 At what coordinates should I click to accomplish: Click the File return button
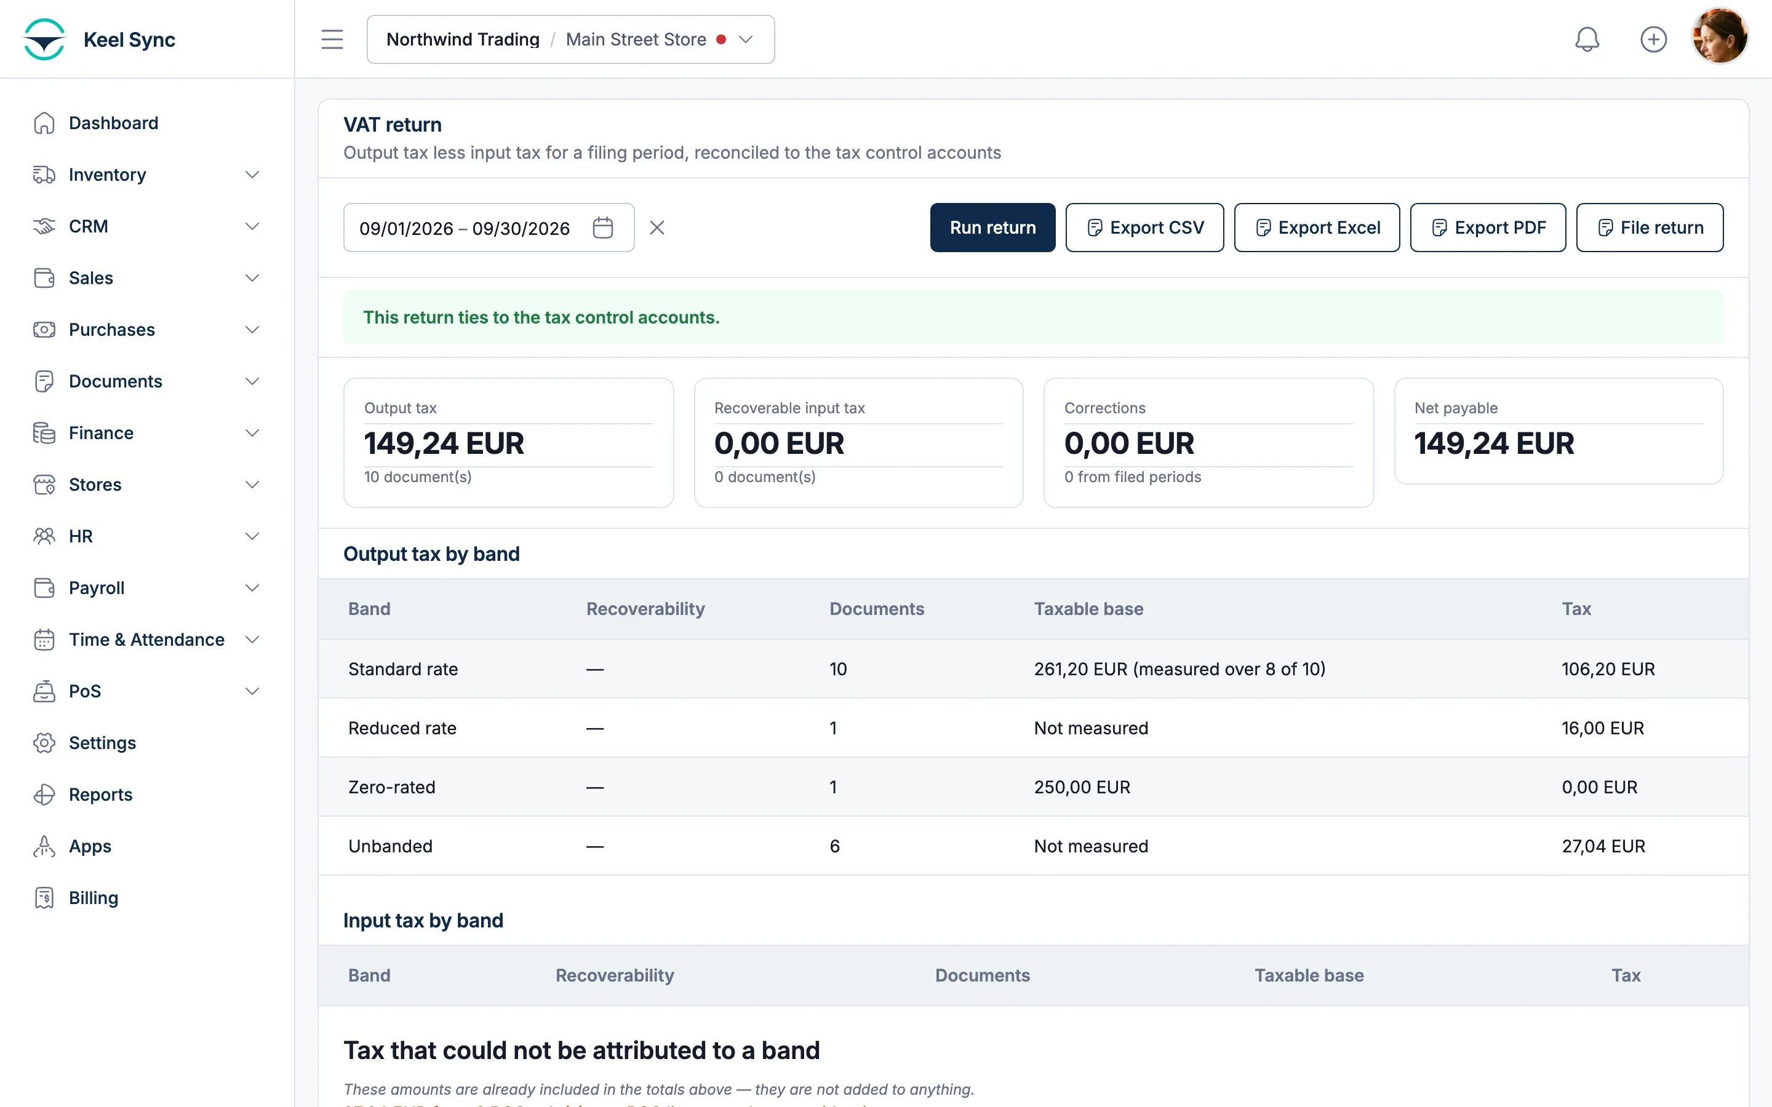pyautogui.click(x=1650, y=228)
